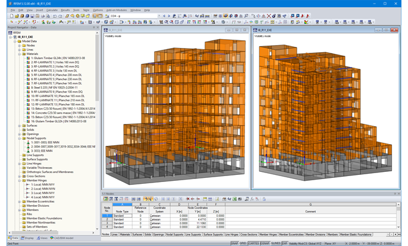Select the RF-LAMINATE 4 Plancher 200 mm material
Screen dimensions: 408x246
tap(57, 75)
